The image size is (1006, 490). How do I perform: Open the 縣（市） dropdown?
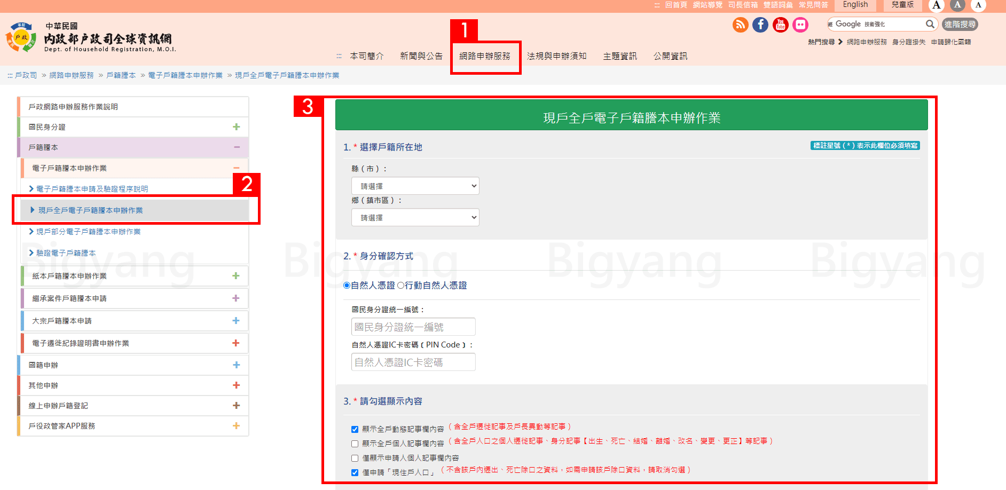pyautogui.click(x=415, y=186)
